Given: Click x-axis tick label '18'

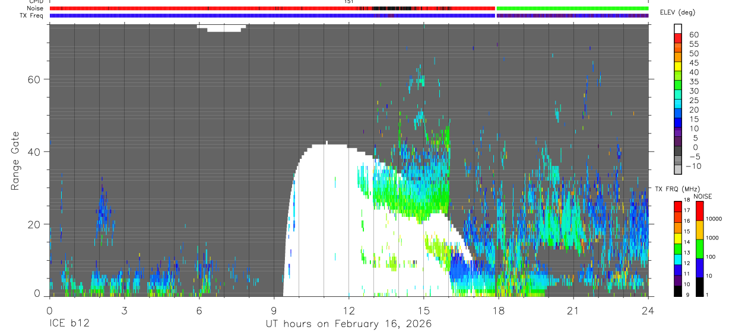Looking at the screenshot, I should click(499, 311).
